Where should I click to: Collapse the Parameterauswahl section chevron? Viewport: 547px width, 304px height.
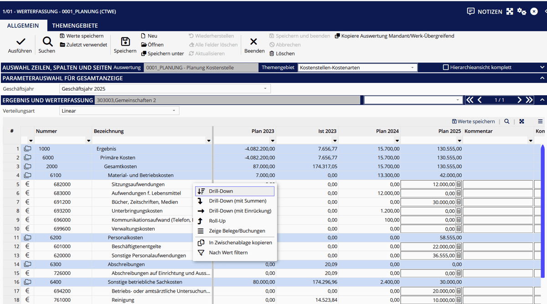[x=542, y=78]
